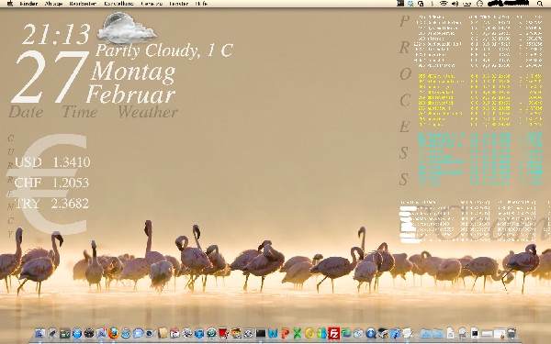Screen dimensions: 551x344
Task: Open the Mail stamp icon in Dock
Action: pos(101,333)
